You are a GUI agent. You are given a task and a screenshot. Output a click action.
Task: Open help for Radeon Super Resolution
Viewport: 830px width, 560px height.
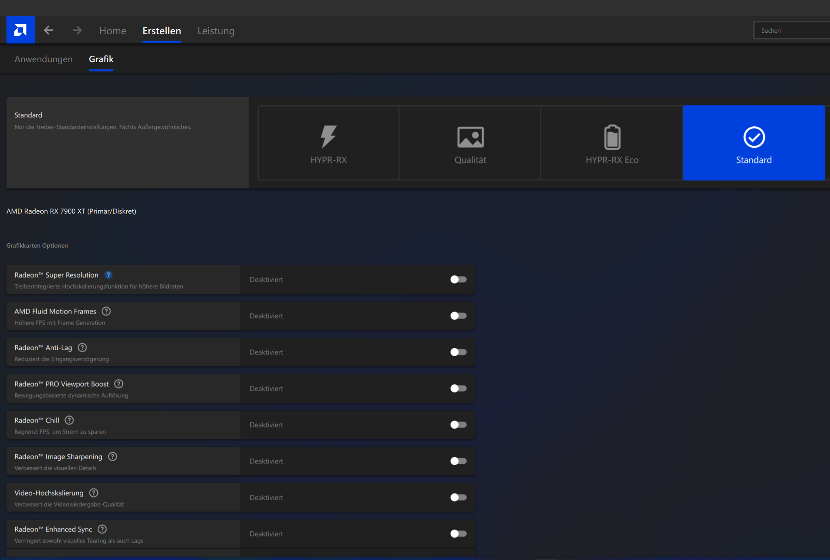click(x=108, y=275)
